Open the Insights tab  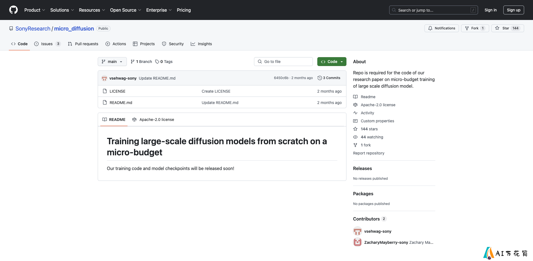click(x=201, y=44)
